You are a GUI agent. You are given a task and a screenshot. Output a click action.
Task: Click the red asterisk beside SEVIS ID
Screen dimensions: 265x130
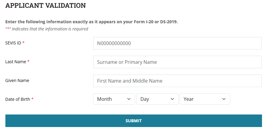click(23, 43)
